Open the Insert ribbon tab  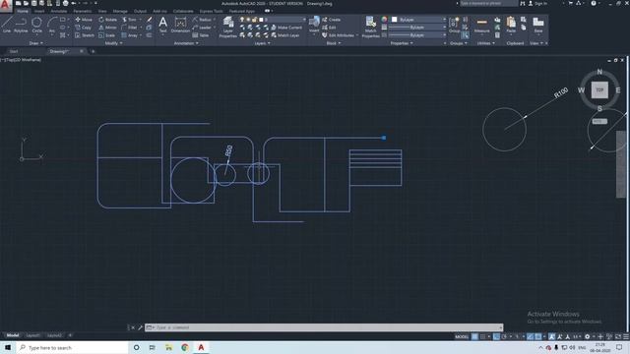(x=39, y=11)
